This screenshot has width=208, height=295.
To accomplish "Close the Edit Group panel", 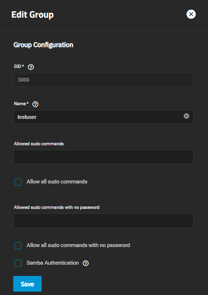I will coord(191,14).
